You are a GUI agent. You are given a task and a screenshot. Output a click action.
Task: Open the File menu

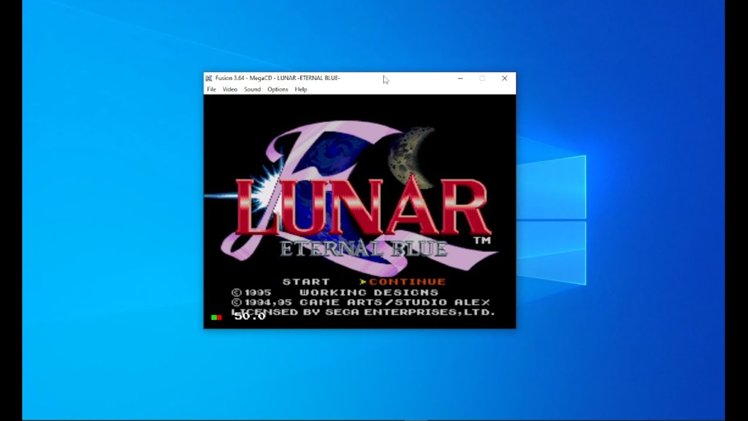212,89
